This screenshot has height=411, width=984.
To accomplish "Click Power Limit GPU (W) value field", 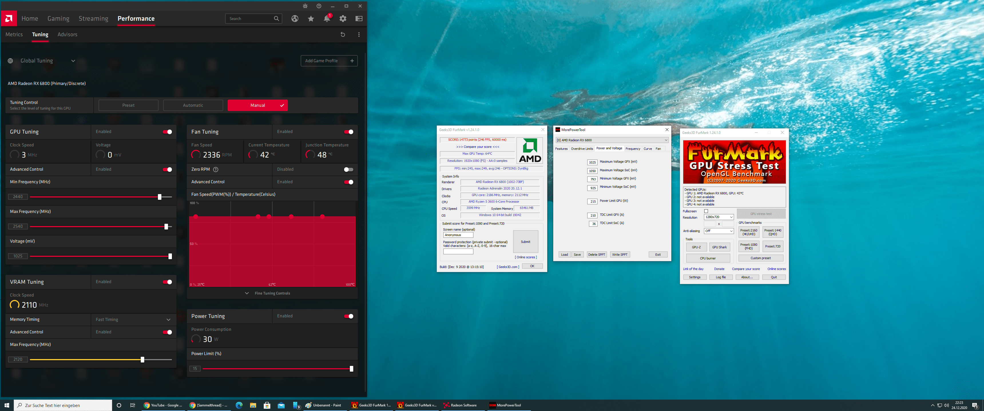I will point(592,201).
